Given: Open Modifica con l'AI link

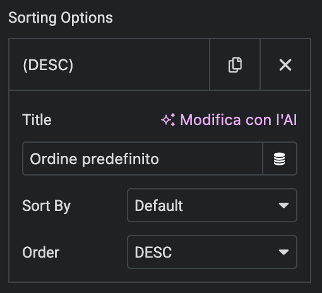Looking at the screenshot, I should point(229,120).
